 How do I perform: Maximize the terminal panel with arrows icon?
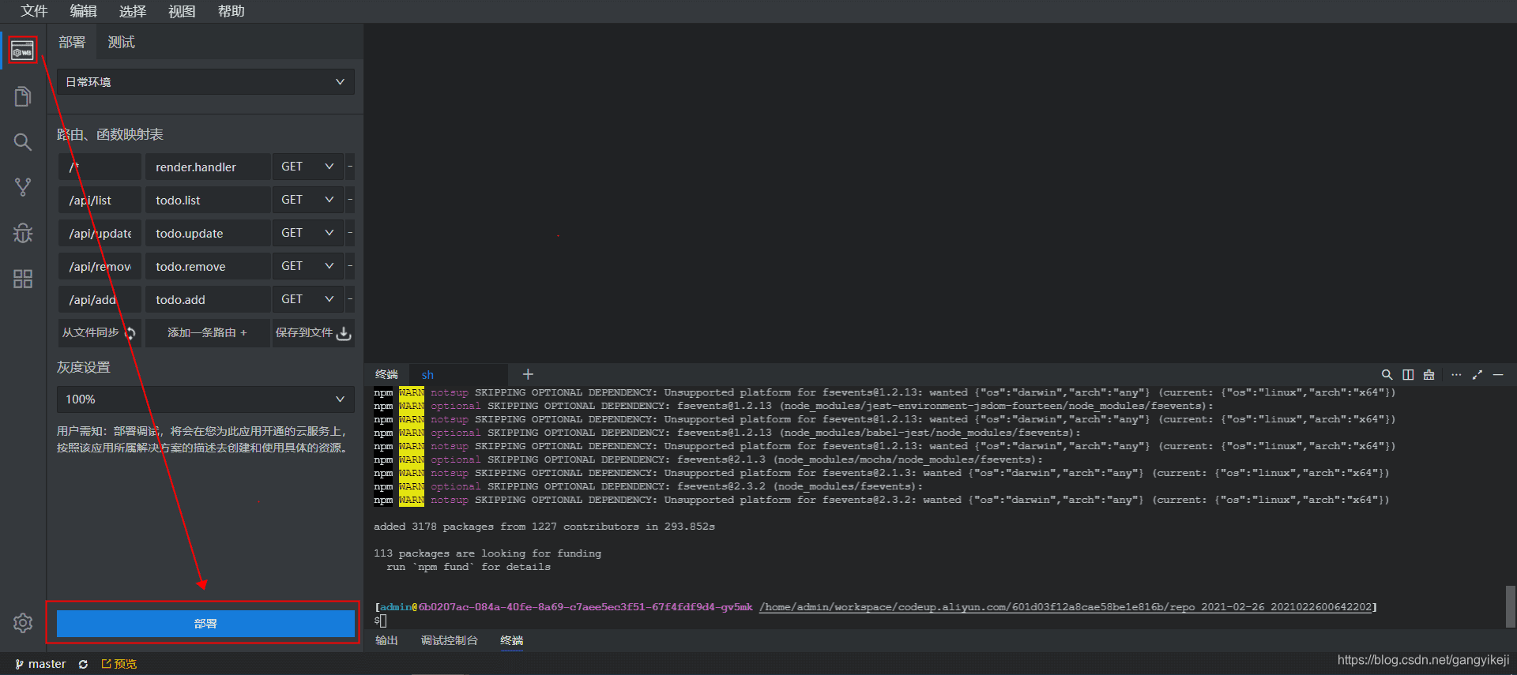(1477, 375)
